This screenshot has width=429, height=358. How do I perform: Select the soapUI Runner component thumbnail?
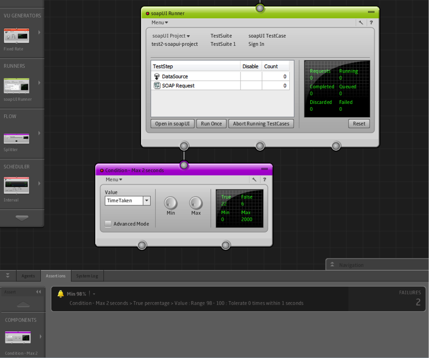pos(16,86)
